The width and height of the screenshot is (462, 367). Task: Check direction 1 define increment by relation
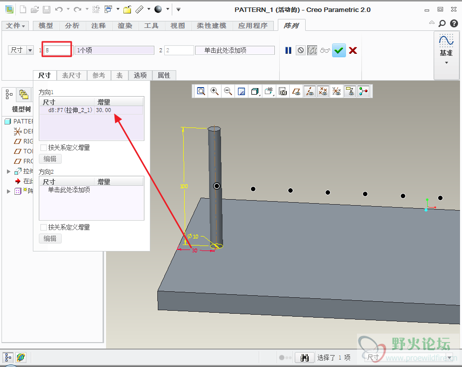pyautogui.click(x=43, y=147)
